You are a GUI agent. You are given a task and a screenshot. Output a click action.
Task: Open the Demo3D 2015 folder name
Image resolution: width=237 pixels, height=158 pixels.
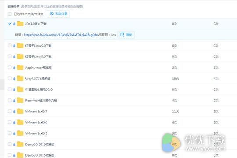tap(40, 155)
